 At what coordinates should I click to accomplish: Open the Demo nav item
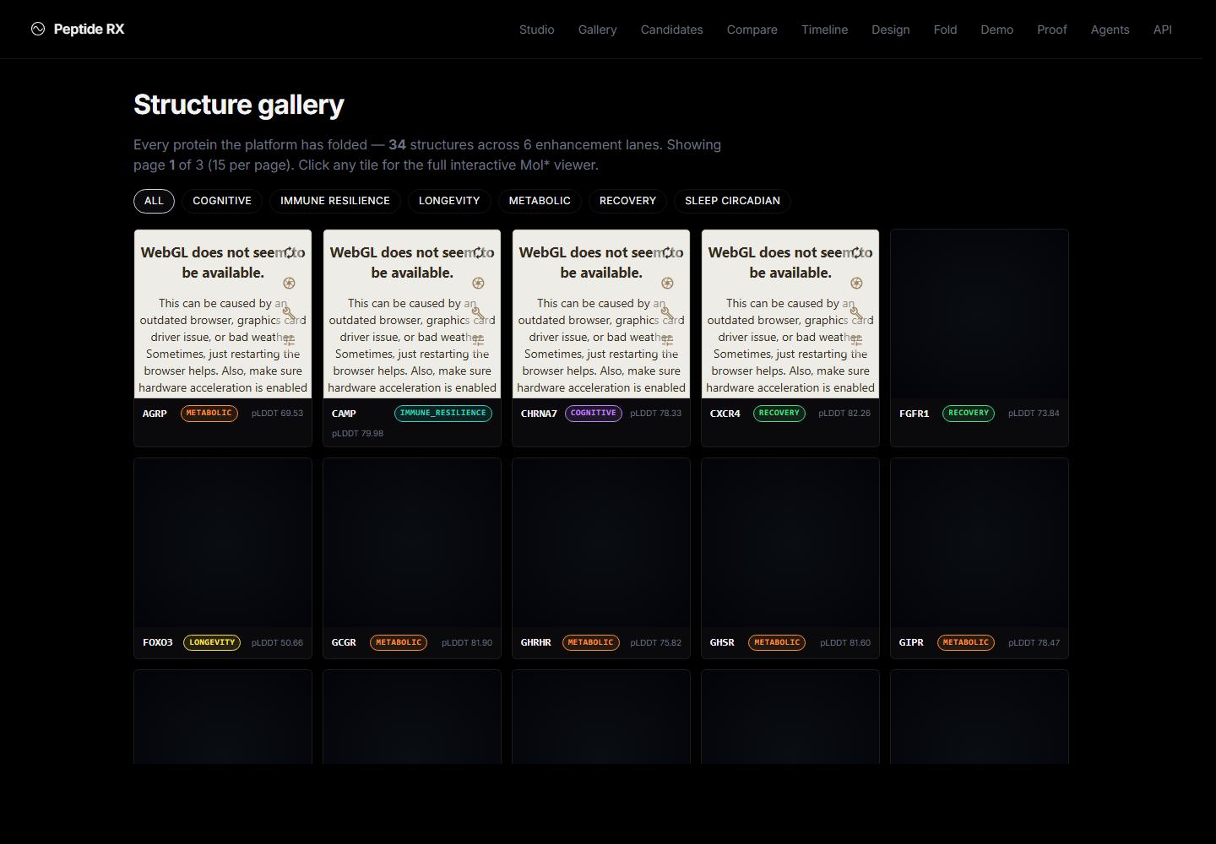[997, 30]
